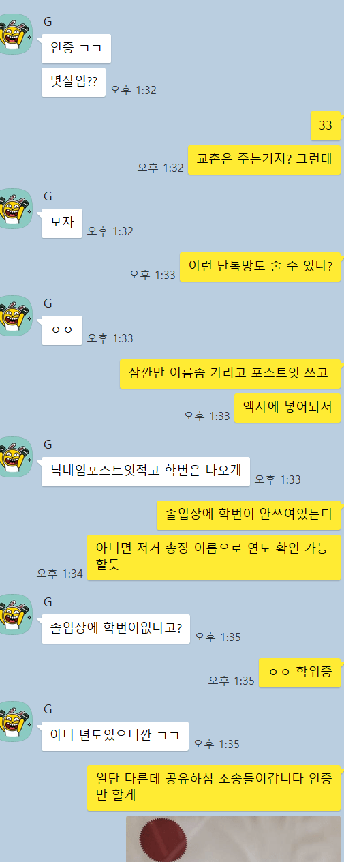
Task: Select the '잠깐만 이름좀 가리고 포스트잇 쓰고' message
Action: [x=230, y=374]
